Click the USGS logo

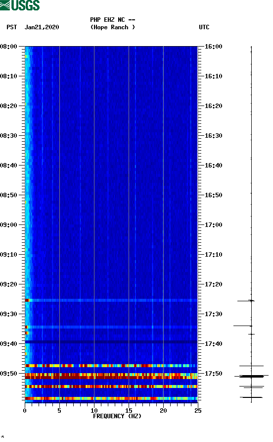(20, 5)
